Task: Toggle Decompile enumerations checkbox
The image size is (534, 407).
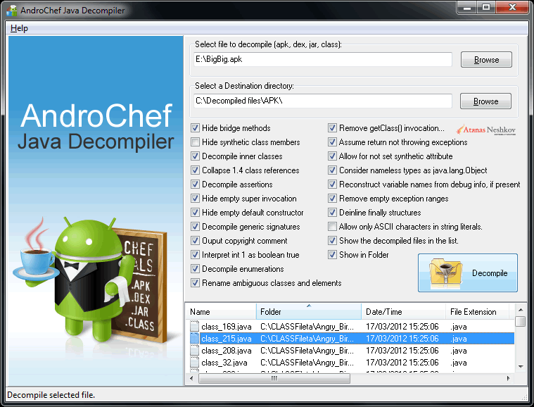Action: (195, 269)
